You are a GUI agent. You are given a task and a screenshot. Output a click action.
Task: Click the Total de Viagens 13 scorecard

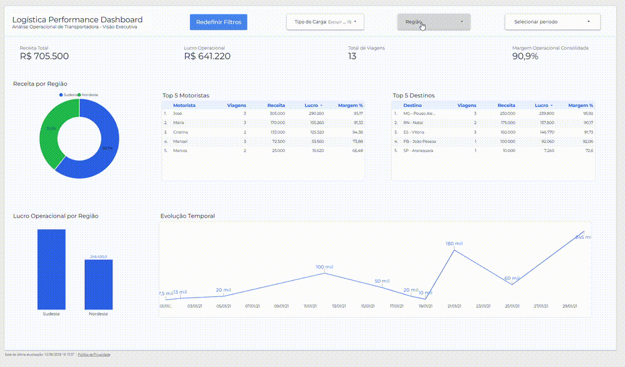[366, 53]
